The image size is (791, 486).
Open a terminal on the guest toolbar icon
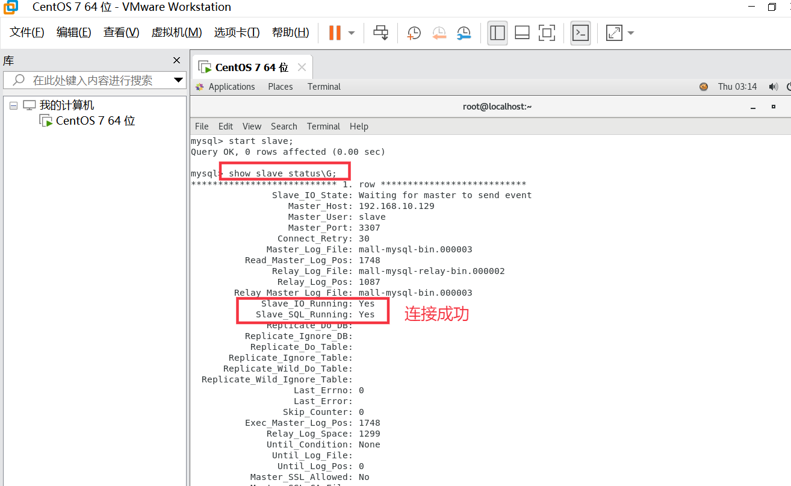[580, 33]
